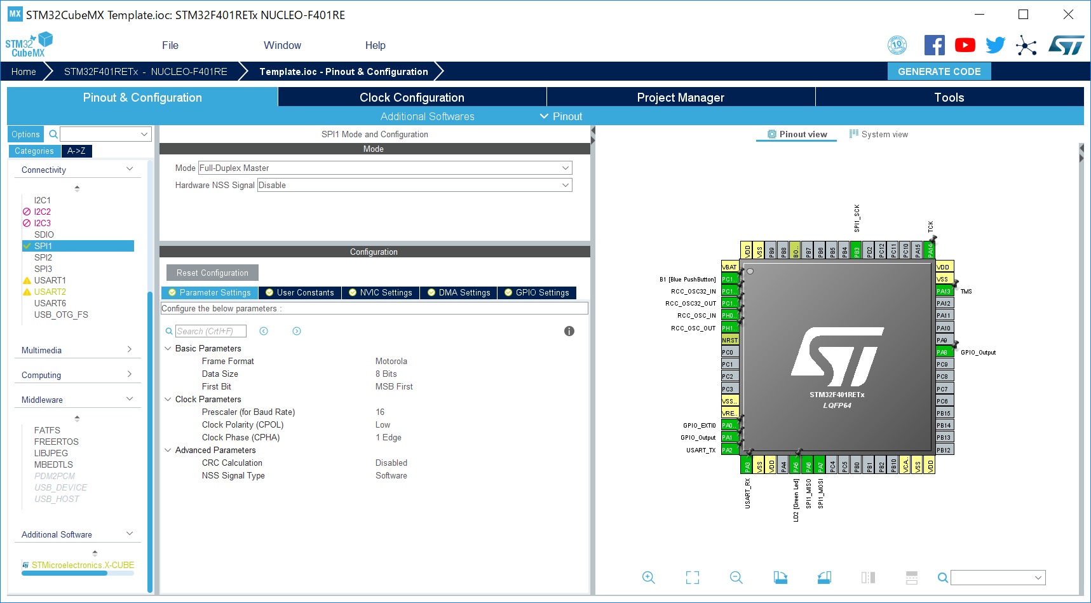
Task: Go to next parameter search result
Action: [x=297, y=331]
